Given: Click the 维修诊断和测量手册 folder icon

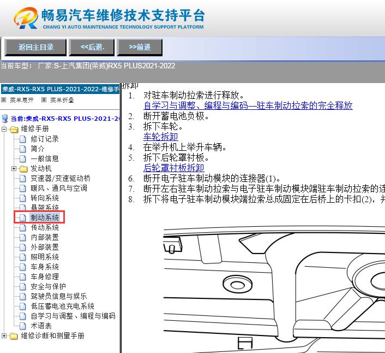Looking at the screenshot, I should tap(14, 336).
